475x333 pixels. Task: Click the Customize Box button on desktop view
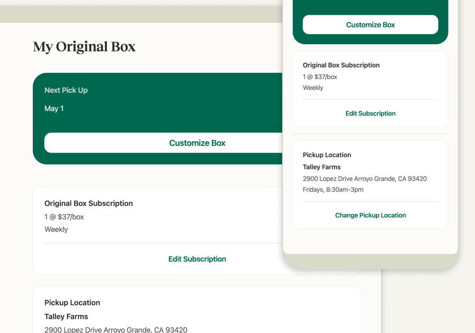(197, 143)
